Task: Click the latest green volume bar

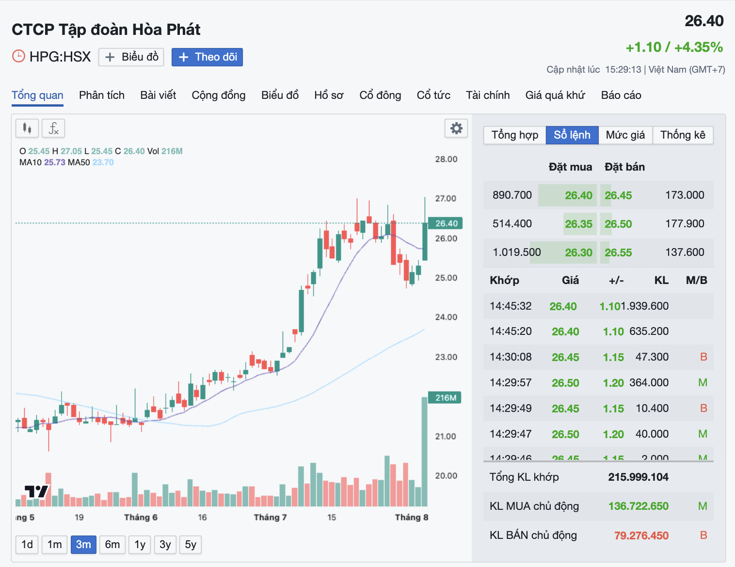Action: point(425,452)
